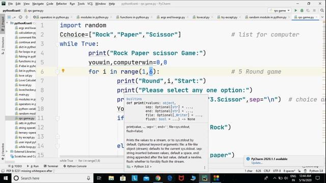Switch to the random module in python.py tab
This screenshot has width=326, height=183.
tap(267, 17)
